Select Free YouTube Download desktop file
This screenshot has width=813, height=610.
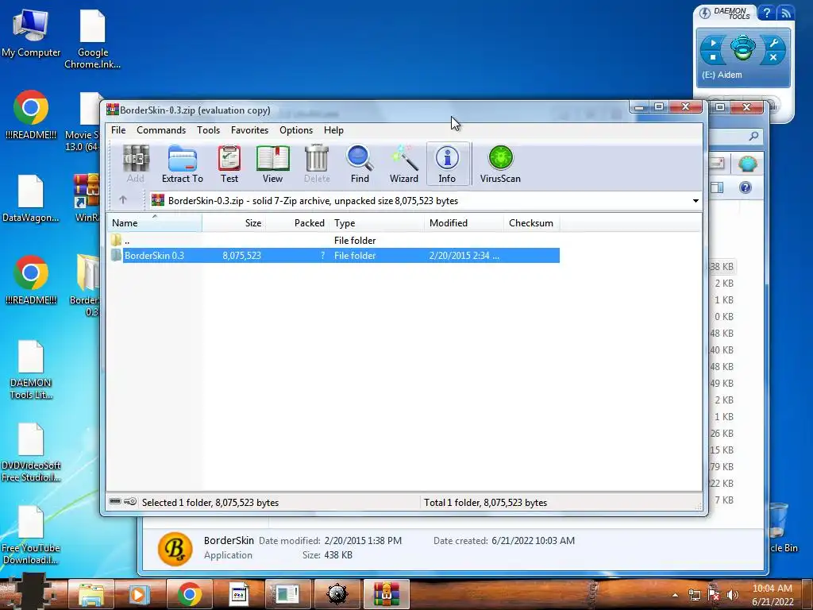(x=31, y=536)
